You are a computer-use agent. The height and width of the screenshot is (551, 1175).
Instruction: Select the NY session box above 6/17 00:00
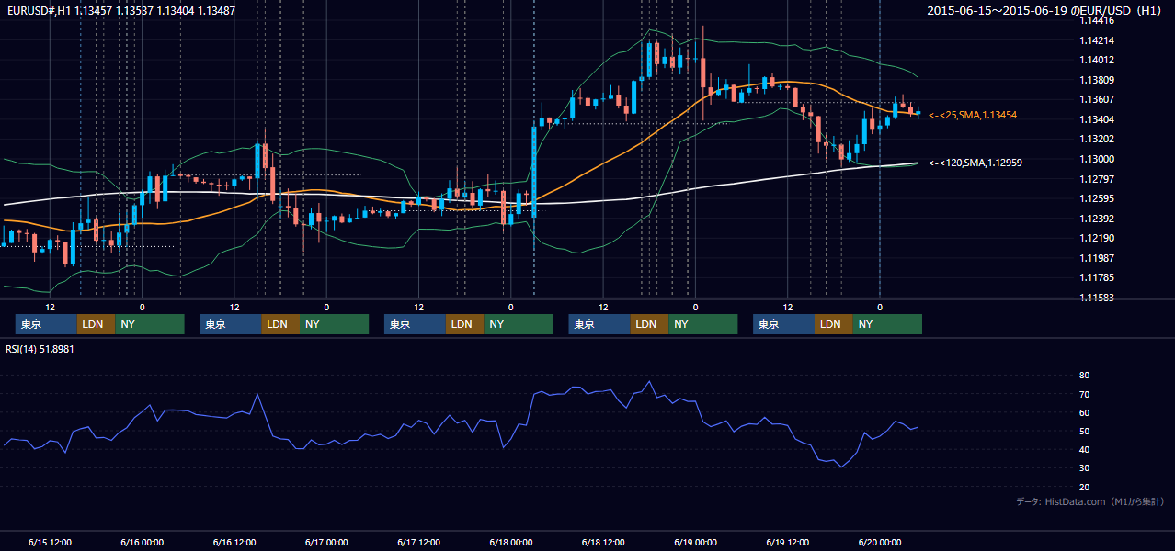point(335,324)
